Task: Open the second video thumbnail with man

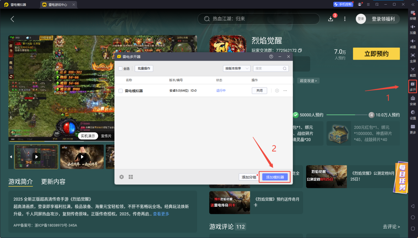Action: 82,157
